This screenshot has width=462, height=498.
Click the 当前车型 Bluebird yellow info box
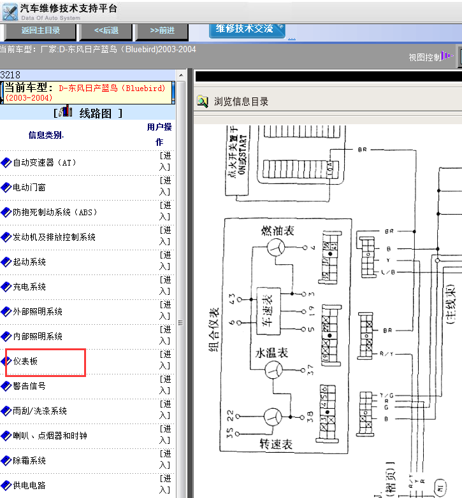point(88,92)
